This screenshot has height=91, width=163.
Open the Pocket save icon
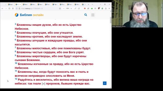(x=95, y=8)
